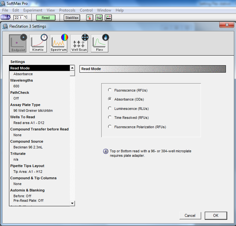Viewport: 236px width, 226px height.
Task: Click the incubator thermometer toolbar icon
Action: coord(89,18)
